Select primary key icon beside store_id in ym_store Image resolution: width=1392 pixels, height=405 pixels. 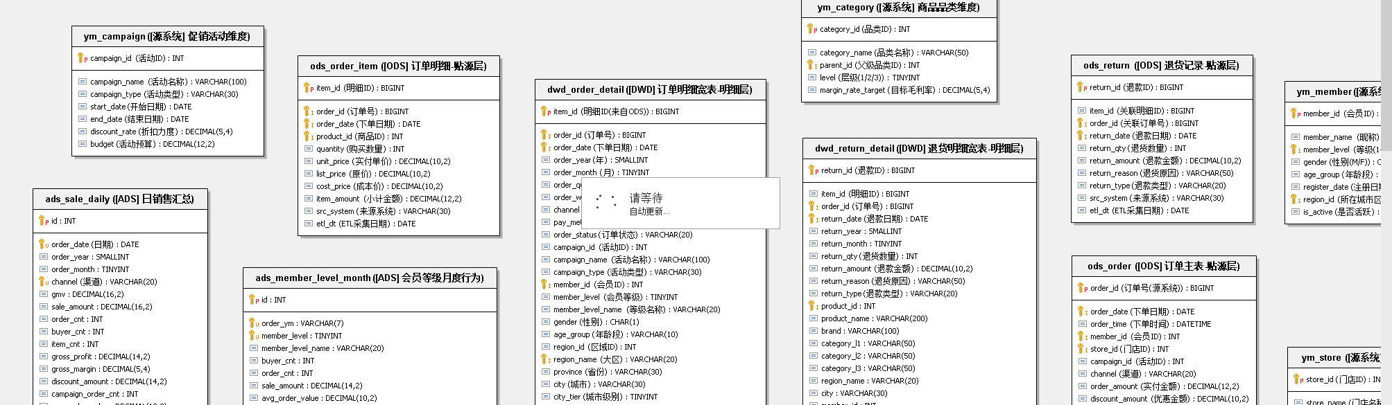click(1298, 379)
